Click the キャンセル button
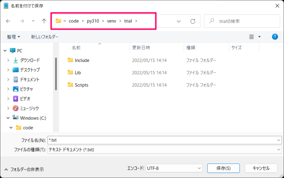Image resolution: width=284 pixels, height=178 pixels. (x=261, y=168)
